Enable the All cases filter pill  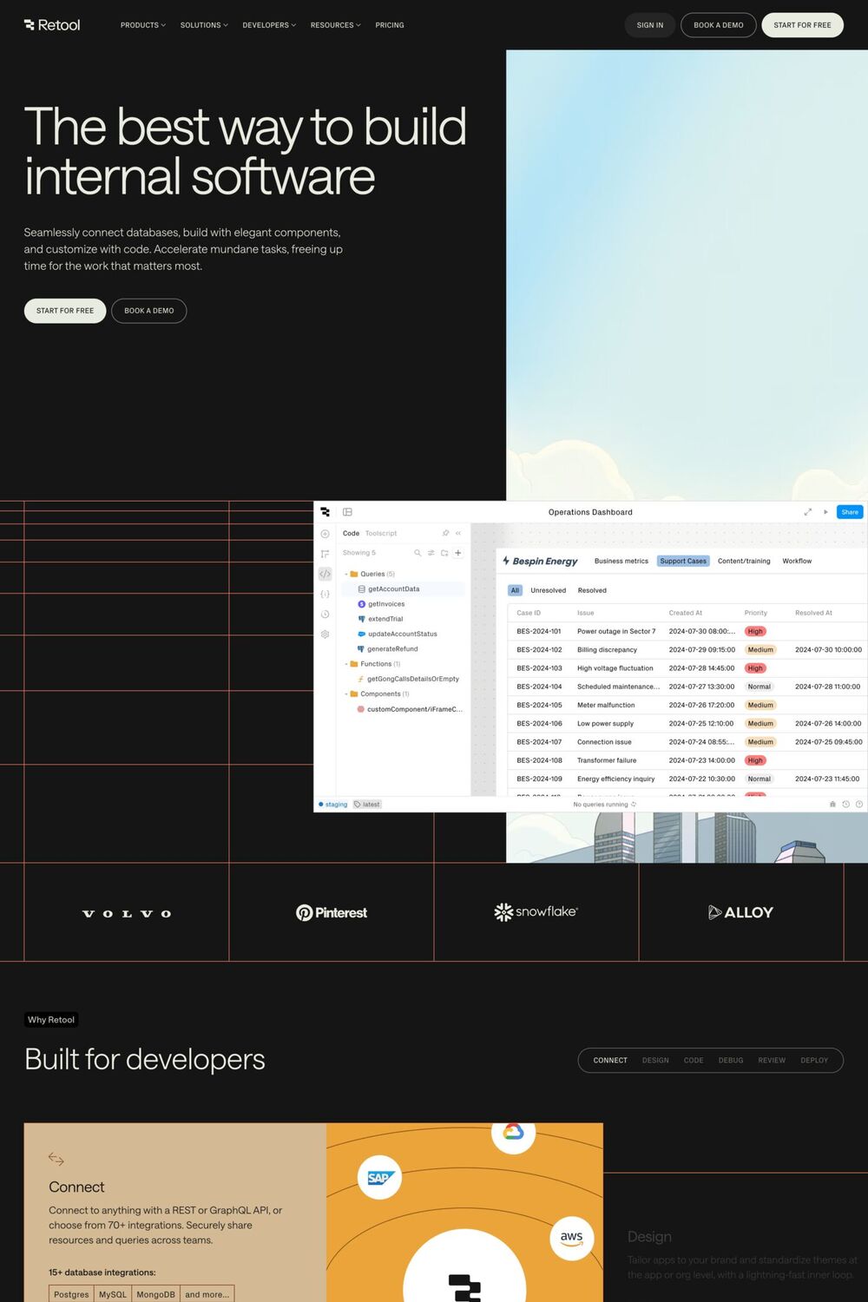click(x=515, y=590)
